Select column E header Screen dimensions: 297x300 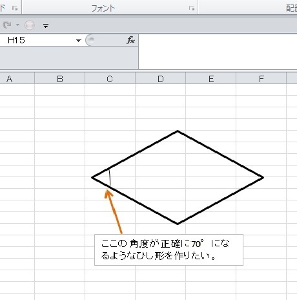[211, 79]
